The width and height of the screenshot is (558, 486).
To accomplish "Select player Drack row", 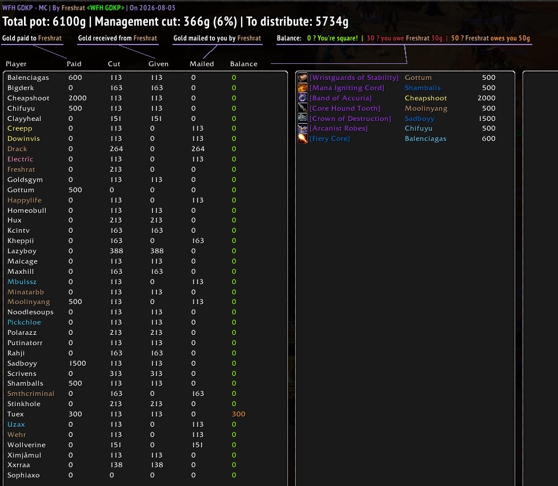I will pos(145,149).
